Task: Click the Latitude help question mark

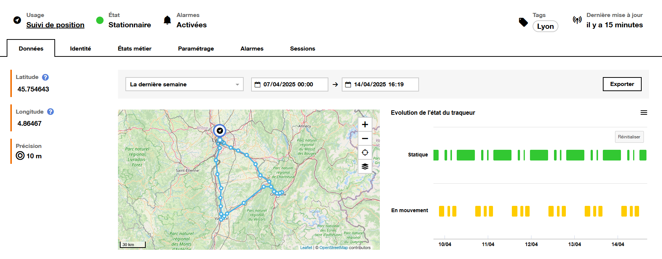Action: click(x=45, y=77)
